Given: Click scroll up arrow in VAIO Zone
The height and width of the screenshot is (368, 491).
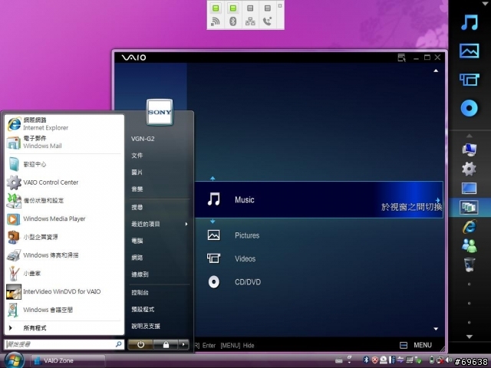Looking at the screenshot, I should click(436, 71).
